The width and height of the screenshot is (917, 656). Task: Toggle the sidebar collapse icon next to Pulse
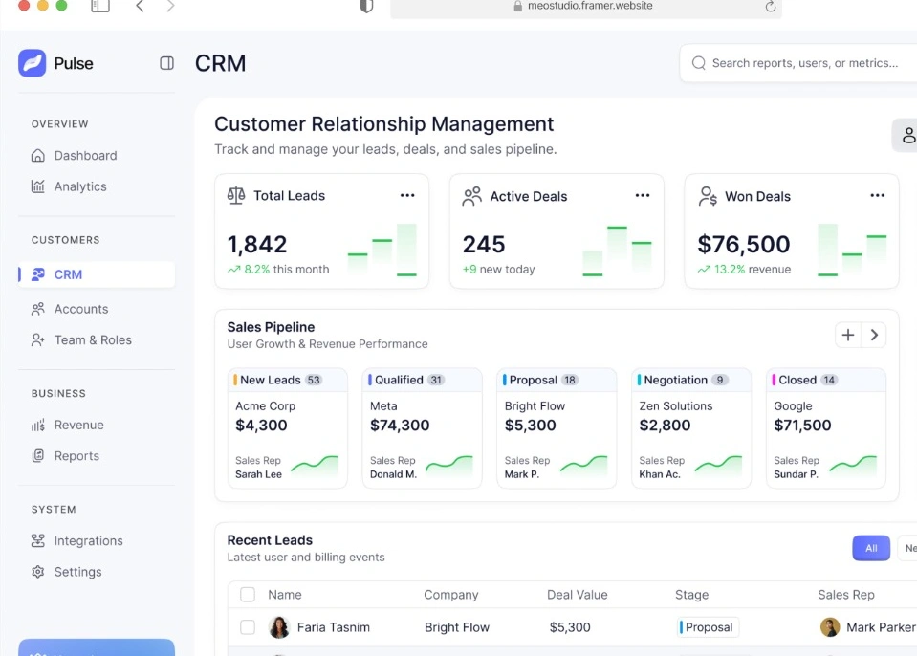pos(166,63)
